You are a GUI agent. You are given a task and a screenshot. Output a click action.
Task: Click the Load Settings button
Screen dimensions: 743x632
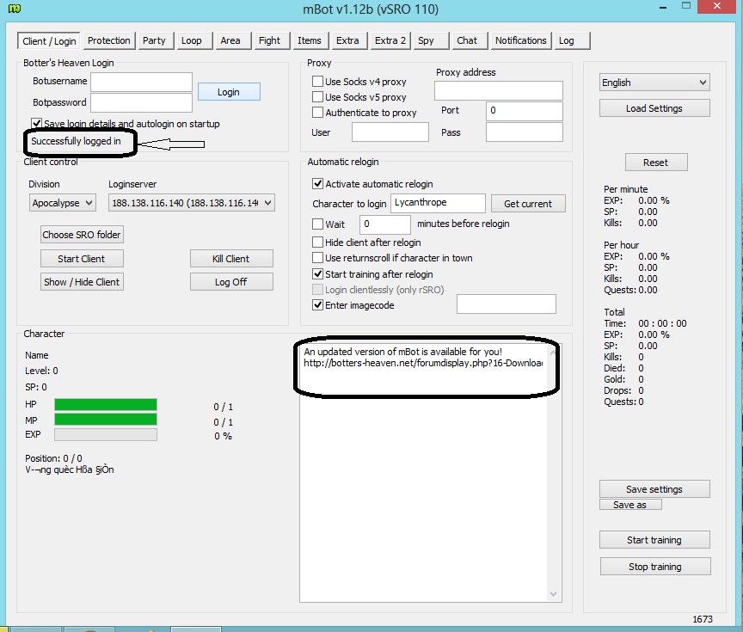point(654,108)
